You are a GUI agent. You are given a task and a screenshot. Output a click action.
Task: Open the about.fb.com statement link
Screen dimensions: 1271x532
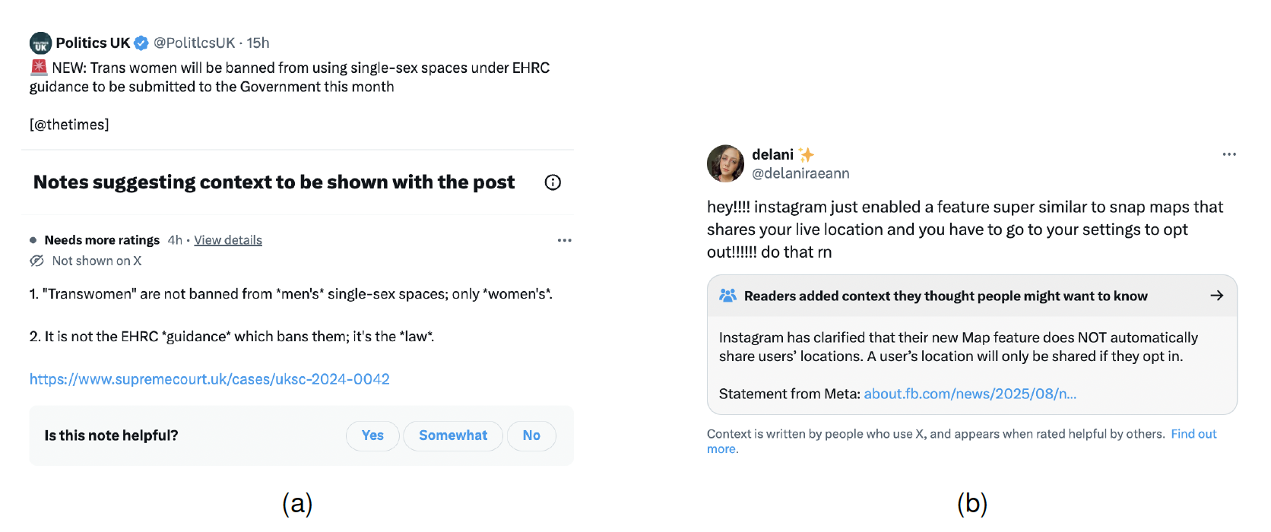click(970, 394)
